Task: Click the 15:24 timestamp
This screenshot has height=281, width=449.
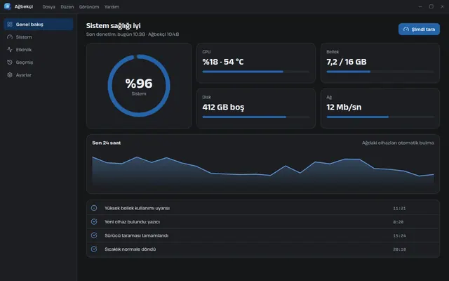Action: 399,236
